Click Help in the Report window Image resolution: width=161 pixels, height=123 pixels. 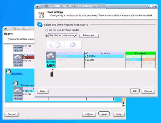click(119, 114)
